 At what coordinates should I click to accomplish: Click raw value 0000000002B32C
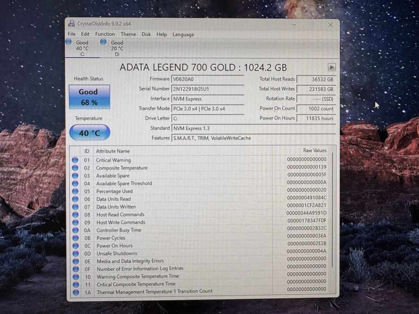(x=307, y=228)
